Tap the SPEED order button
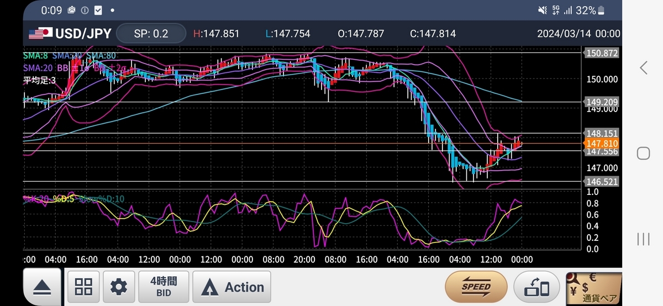This screenshot has width=663, height=306. [x=476, y=287]
